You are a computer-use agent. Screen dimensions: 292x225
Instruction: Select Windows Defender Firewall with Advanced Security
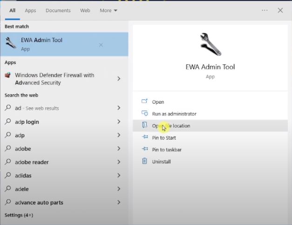click(64, 79)
